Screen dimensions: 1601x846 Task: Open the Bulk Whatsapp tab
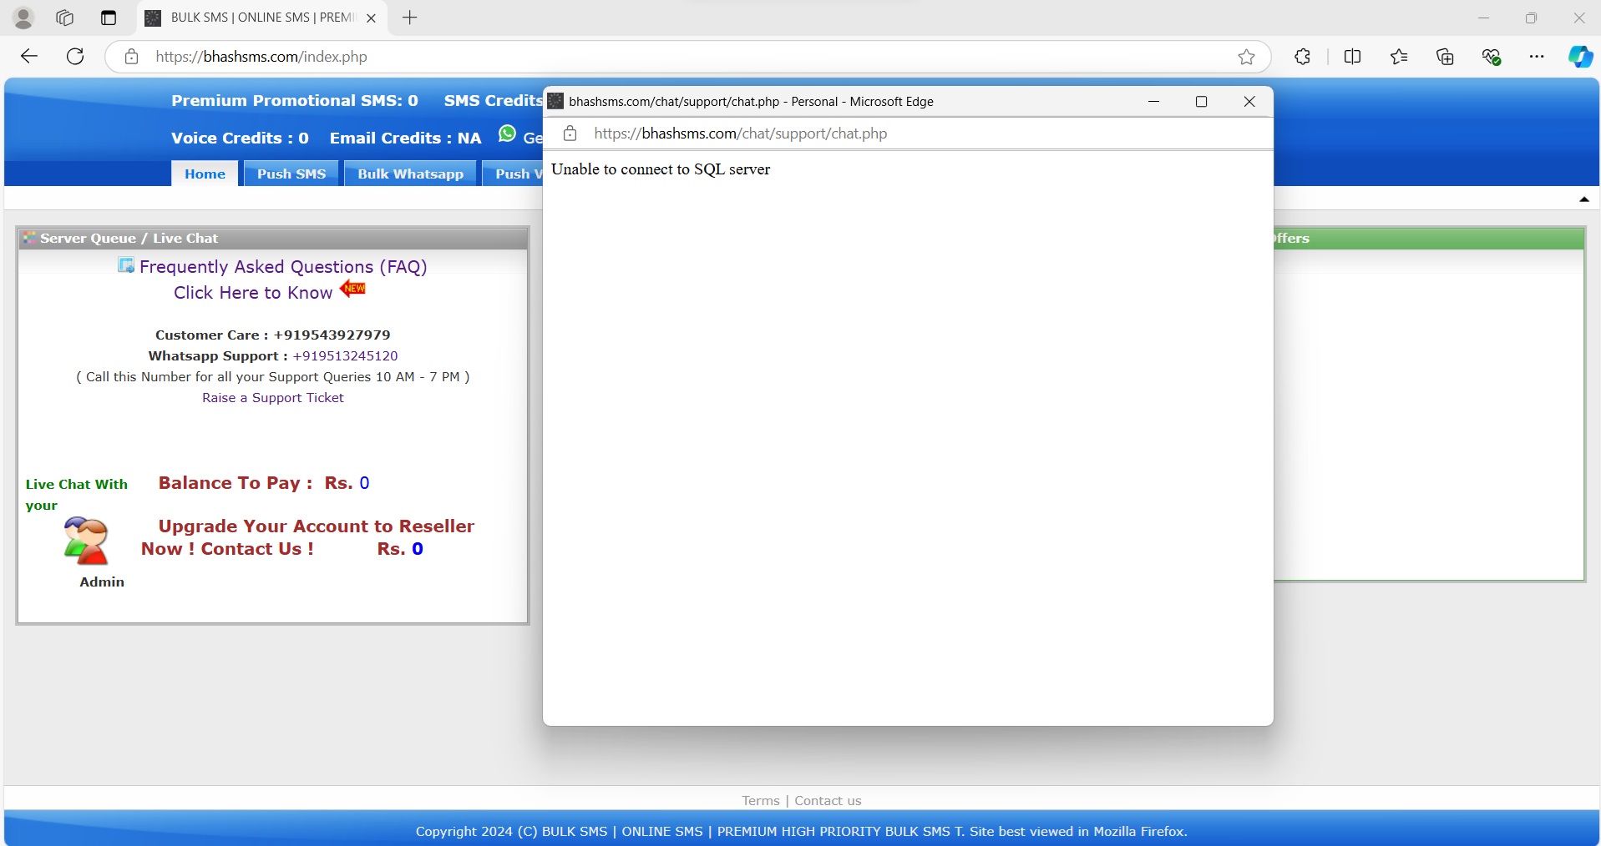click(x=411, y=174)
